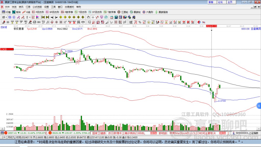Screen dimensions: 261x147
Task: Open the P四方形 square tool
Action: [38, 12]
